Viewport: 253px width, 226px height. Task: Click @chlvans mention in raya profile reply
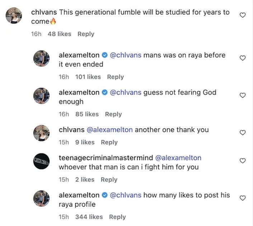126,196
